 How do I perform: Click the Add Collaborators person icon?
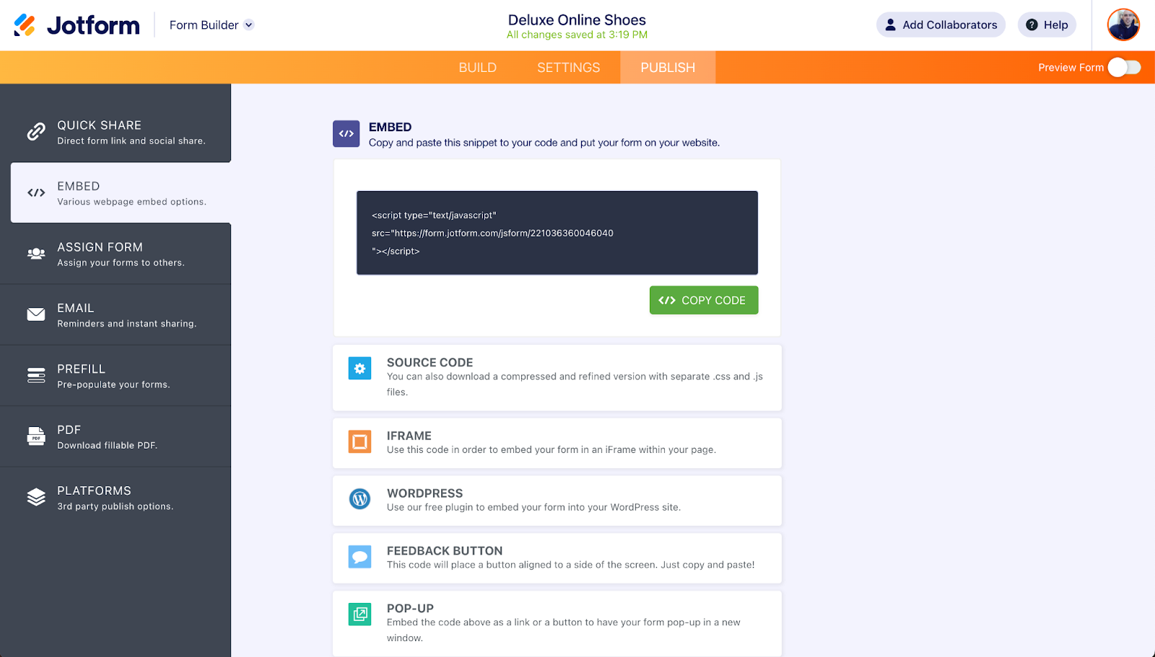[x=891, y=25]
